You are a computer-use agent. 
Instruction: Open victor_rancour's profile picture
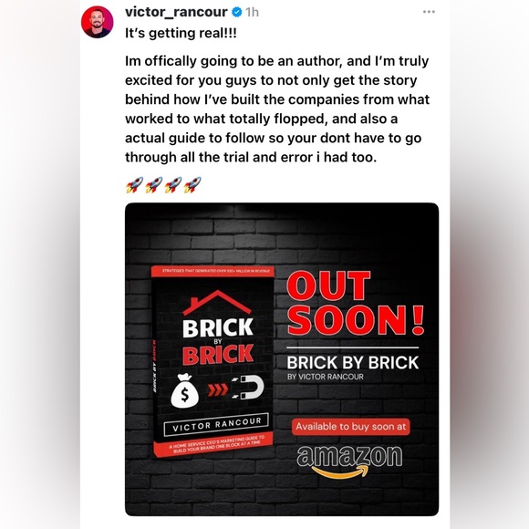click(x=98, y=22)
